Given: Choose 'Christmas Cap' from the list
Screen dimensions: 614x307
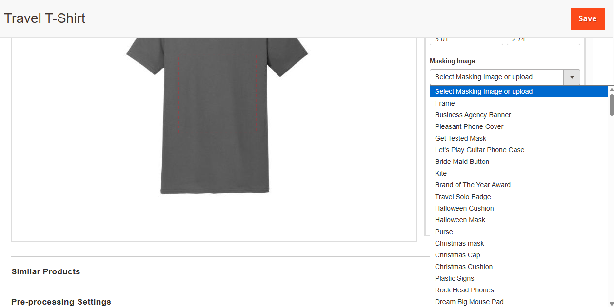Looking at the screenshot, I should (x=457, y=255).
